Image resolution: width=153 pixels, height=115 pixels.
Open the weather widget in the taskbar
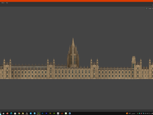coord(131,113)
